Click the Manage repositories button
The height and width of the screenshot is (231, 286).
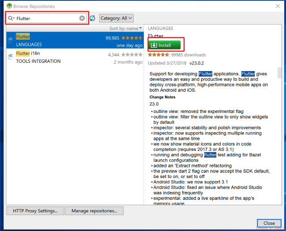[x=94, y=211]
